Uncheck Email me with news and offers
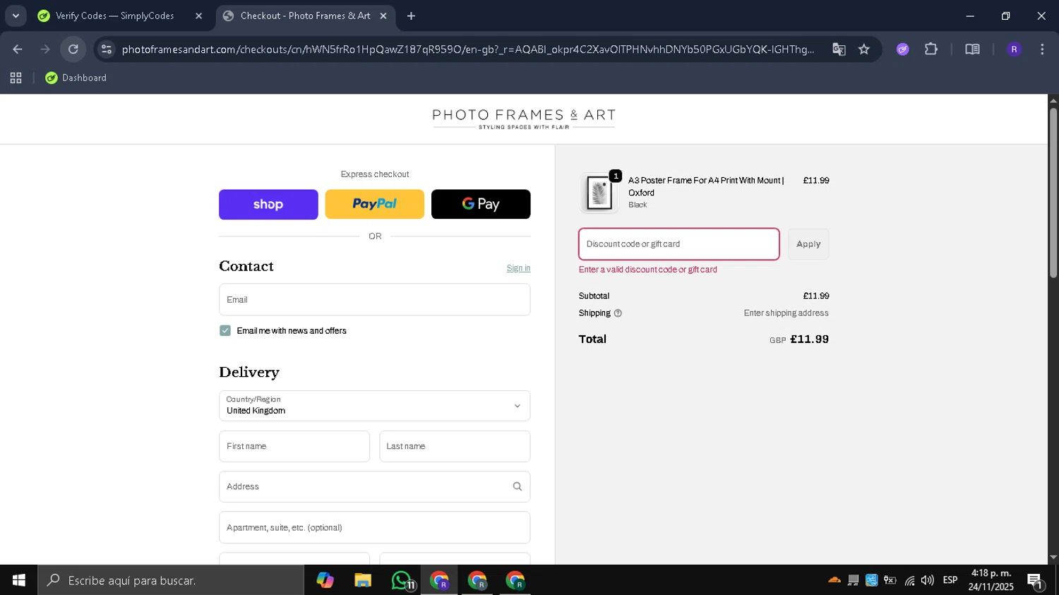The height and width of the screenshot is (595, 1059). coord(225,331)
